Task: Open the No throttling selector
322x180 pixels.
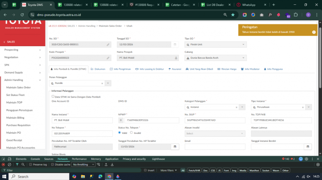Action: click(83, 164)
